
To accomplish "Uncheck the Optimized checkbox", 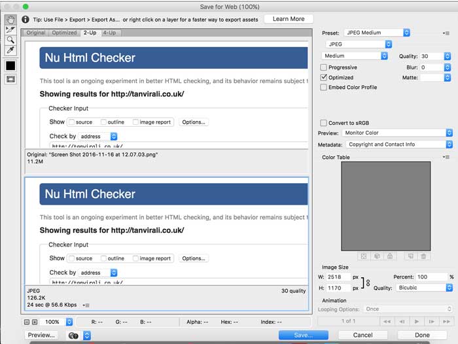I will click(x=323, y=77).
